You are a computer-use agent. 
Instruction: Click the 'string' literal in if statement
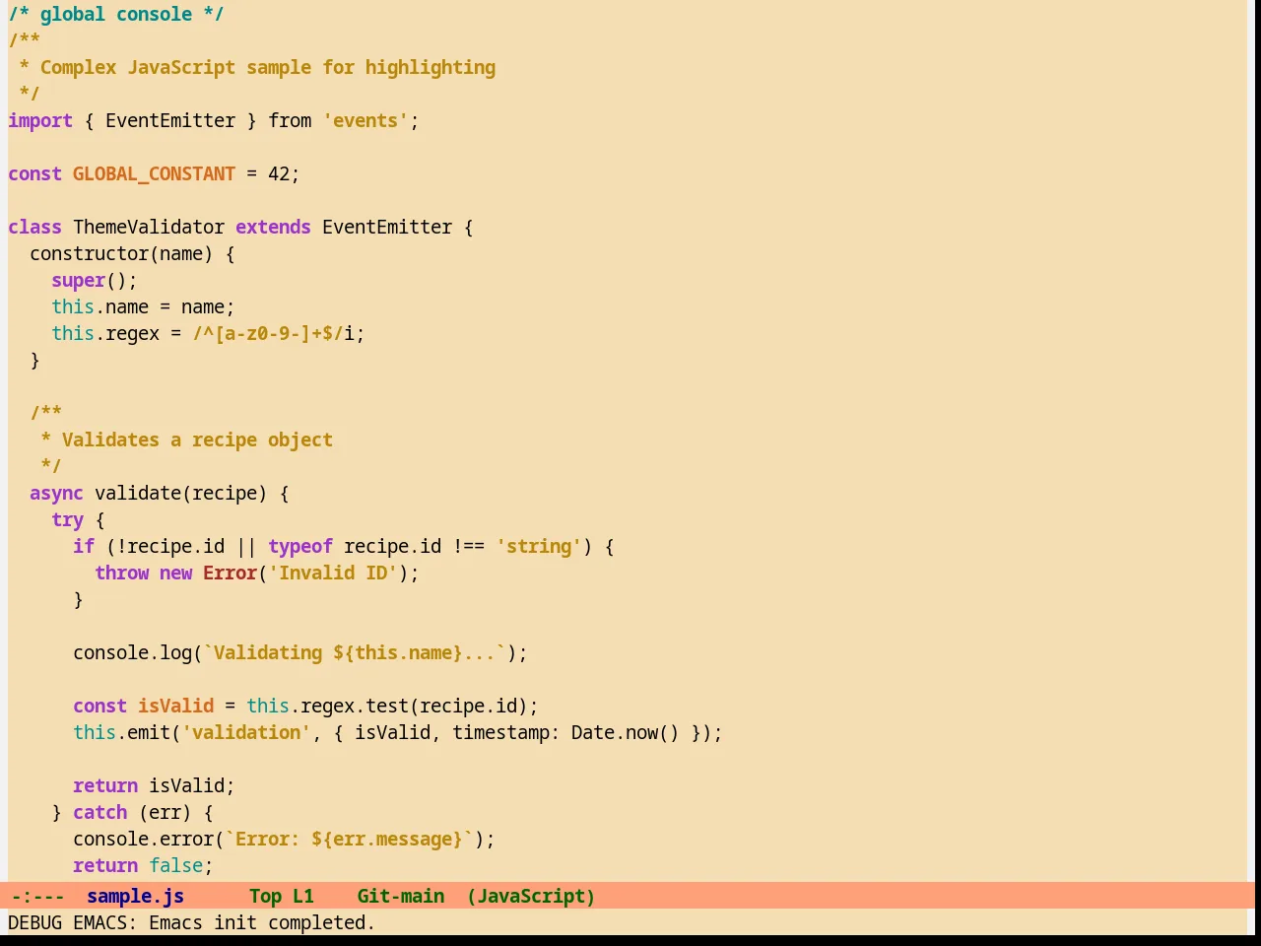coord(539,546)
